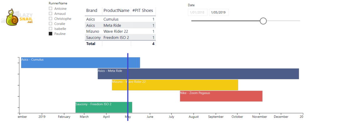Click the light slider track right of handle
Image resolution: width=338 pixels, height=126 pixels.
[284, 21]
